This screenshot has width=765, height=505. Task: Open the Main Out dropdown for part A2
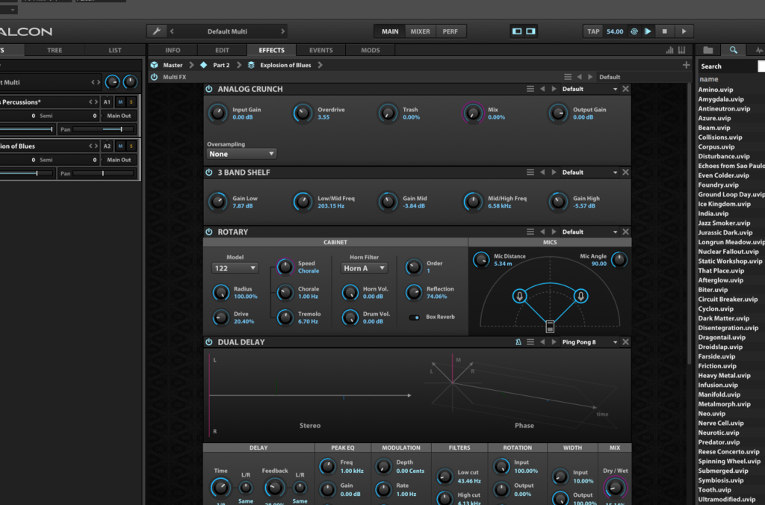(119, 160)
